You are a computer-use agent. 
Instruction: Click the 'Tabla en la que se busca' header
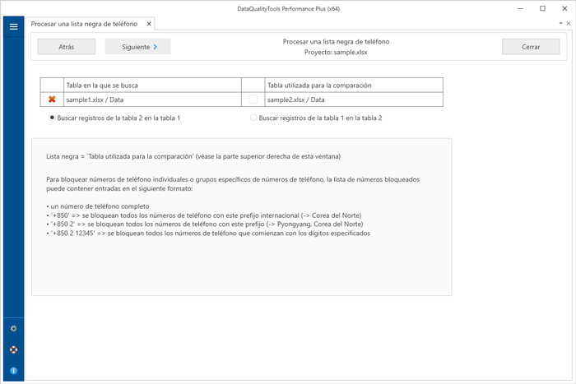152,86
